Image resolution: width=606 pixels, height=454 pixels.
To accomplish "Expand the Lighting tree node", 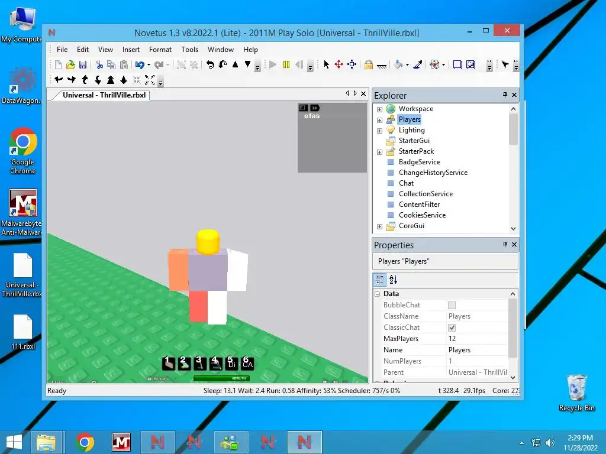I will point(379,131).
